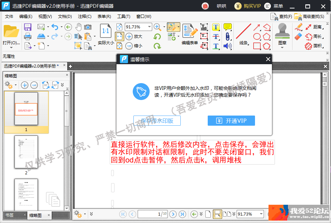331x223 pixels.
Task: Select the highlight text T tool
Action: click(x=216, y=27)
